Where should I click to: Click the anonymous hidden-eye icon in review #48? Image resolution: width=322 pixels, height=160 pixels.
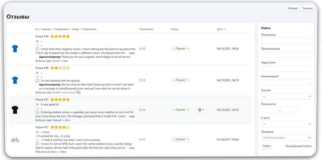79,92
